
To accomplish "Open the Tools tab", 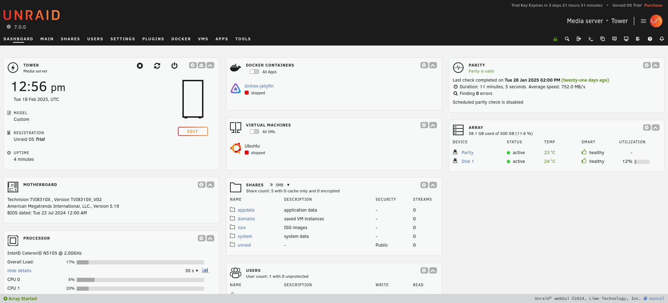I will pos(243,39).
